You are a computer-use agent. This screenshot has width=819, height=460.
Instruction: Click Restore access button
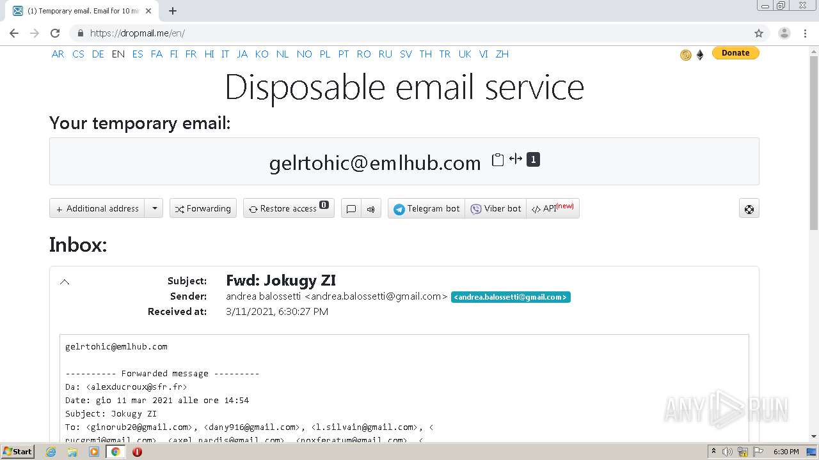tap(289, 208)
